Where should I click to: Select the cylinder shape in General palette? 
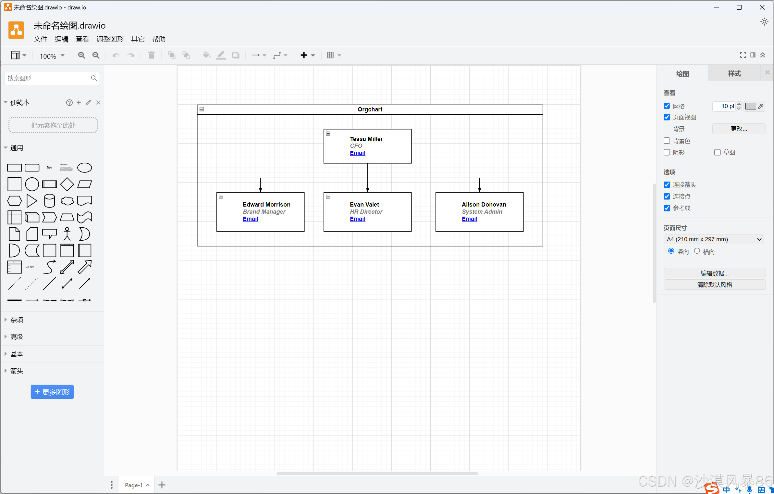[49, 201]
